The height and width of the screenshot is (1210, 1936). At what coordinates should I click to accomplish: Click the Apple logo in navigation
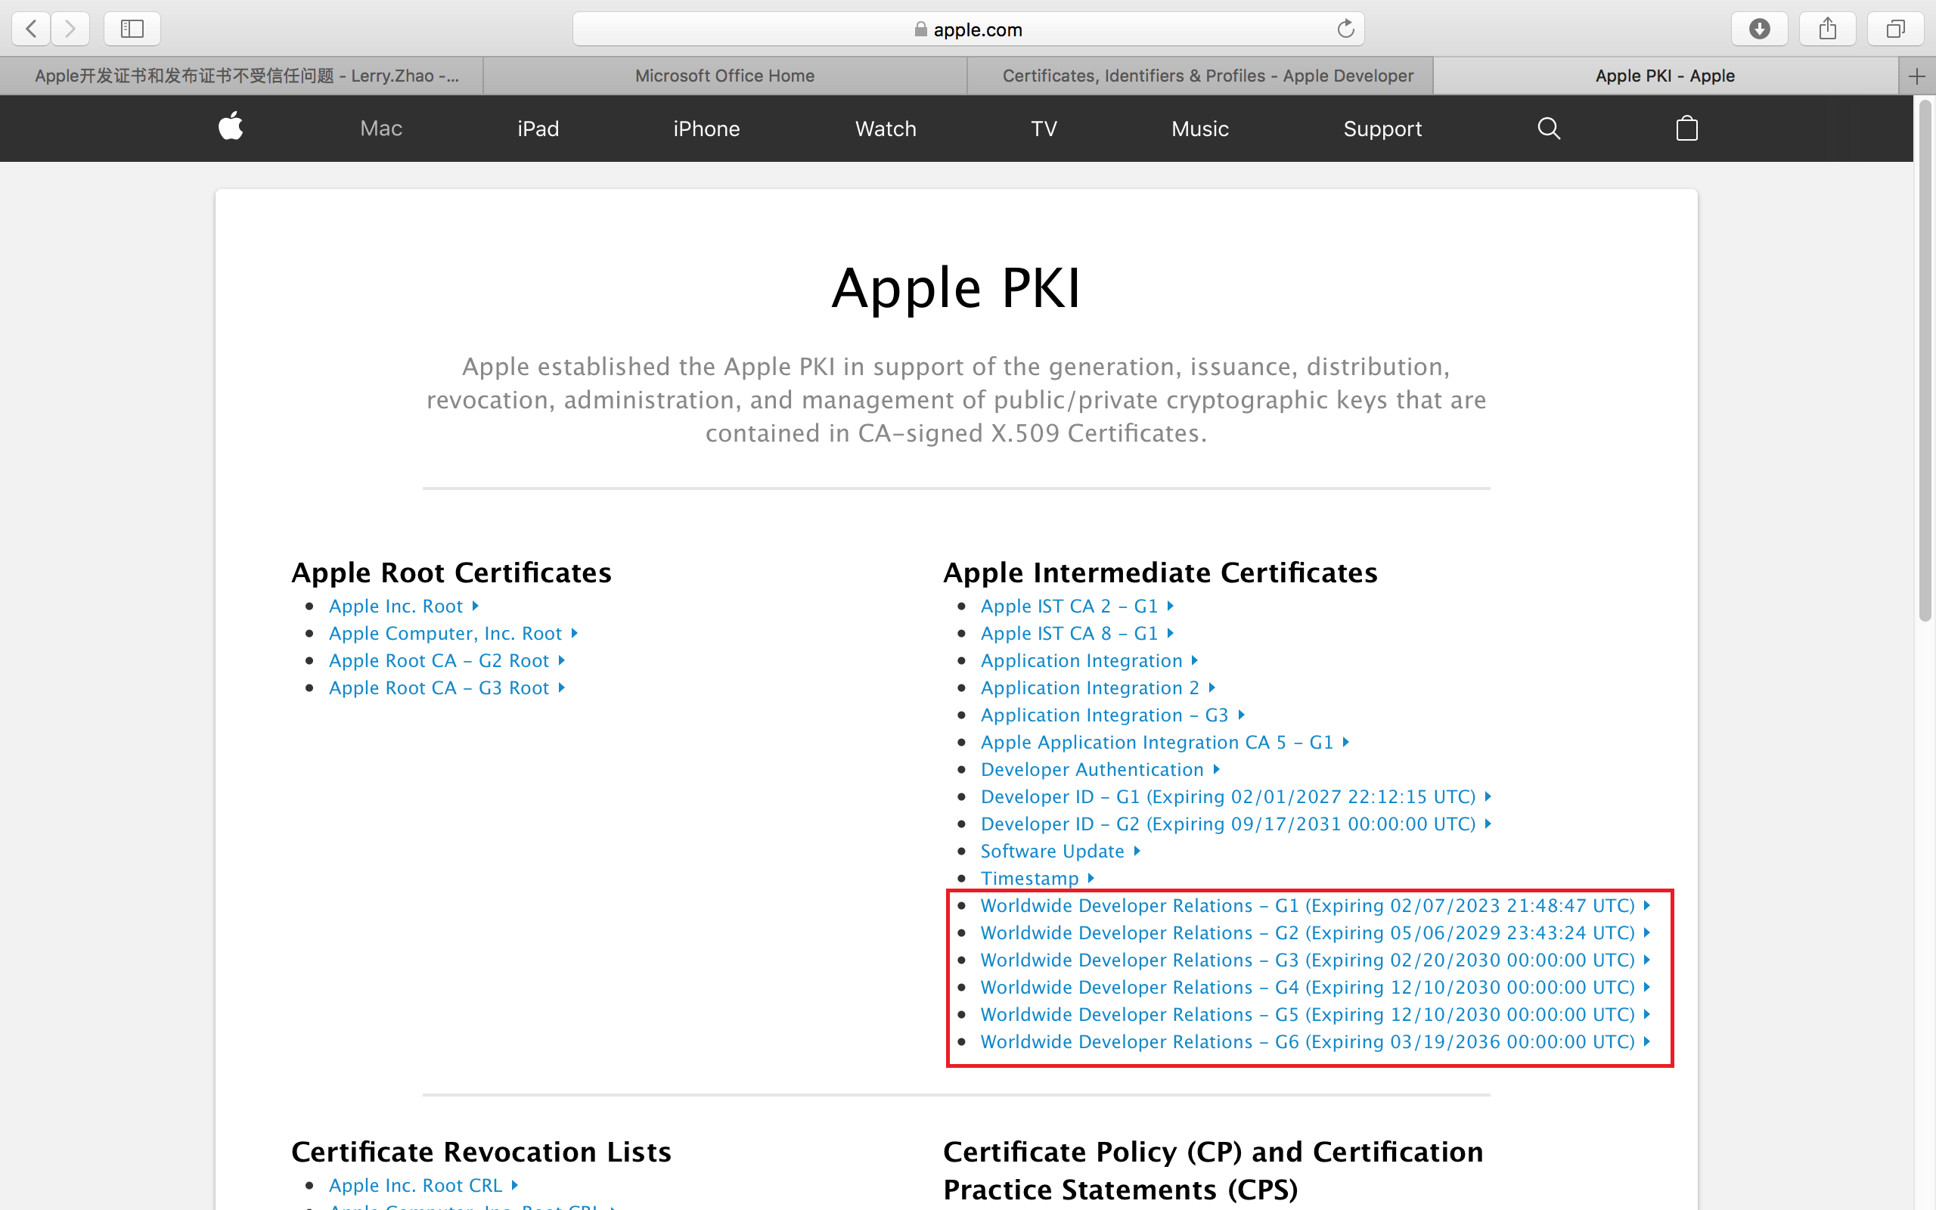[x=231, y=128]
